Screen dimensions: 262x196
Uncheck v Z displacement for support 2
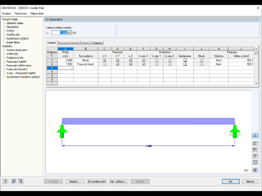pos(131,64)
